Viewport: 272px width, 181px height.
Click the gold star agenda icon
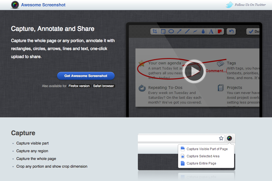(x=142, y=63)
